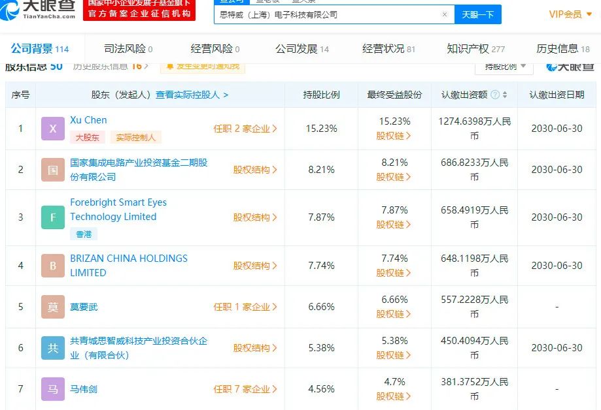Open 股权链 under 15.23% for Xu Chen
The image size is (601, 410).
pyautogui.click(x=394, y=136)
